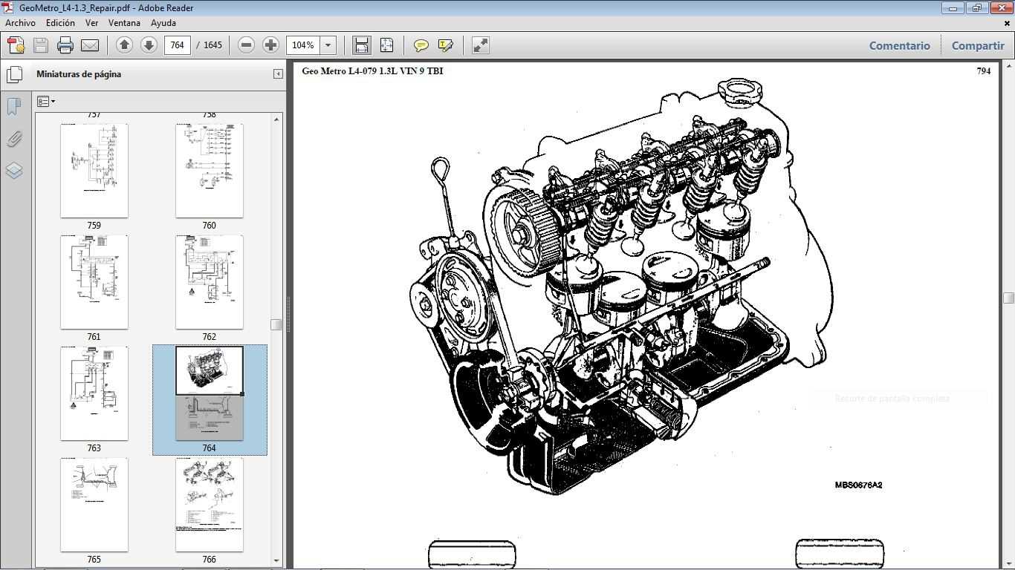Screen dimensions: 1015x570
Task: Open the Edición menu
Action: 60,23
